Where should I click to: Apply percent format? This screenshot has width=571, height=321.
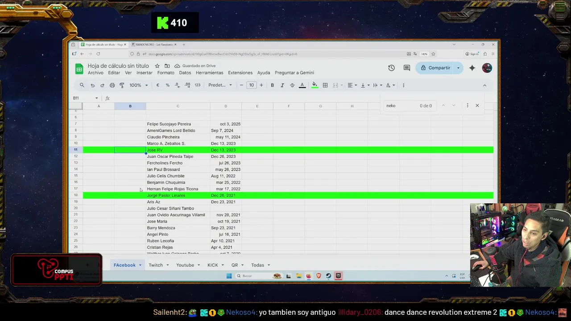(167, 85)
